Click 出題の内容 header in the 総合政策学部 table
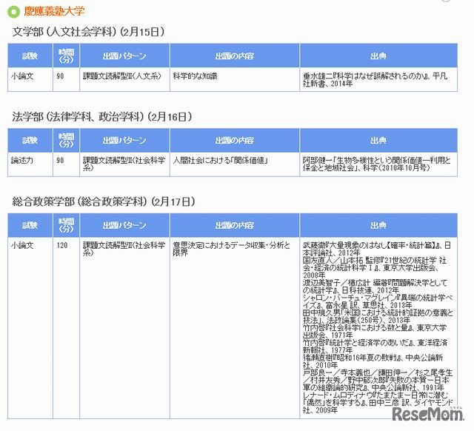Image resolution: width=474 pixels, height=431 pixels. click(235, 225)
